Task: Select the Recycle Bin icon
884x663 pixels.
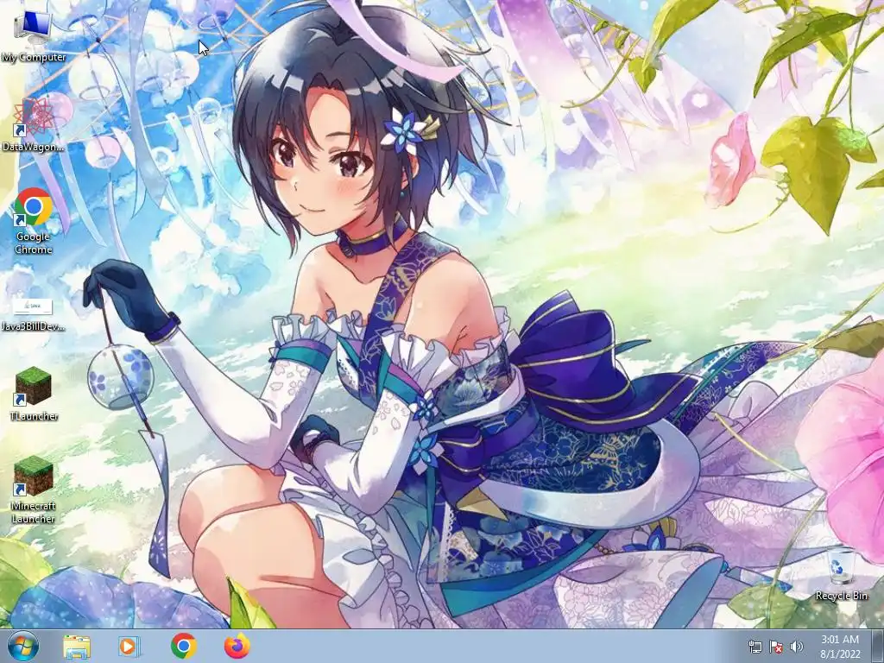Action: coord(841,573)
